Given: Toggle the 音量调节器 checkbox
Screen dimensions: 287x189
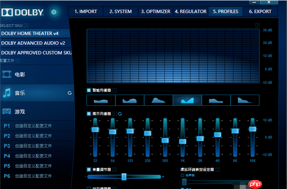Looking at the screenshot, I should click(89, 169).
